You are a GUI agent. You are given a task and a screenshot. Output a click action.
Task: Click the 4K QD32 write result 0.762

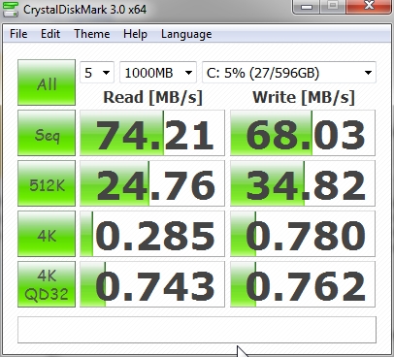point(303,284)
